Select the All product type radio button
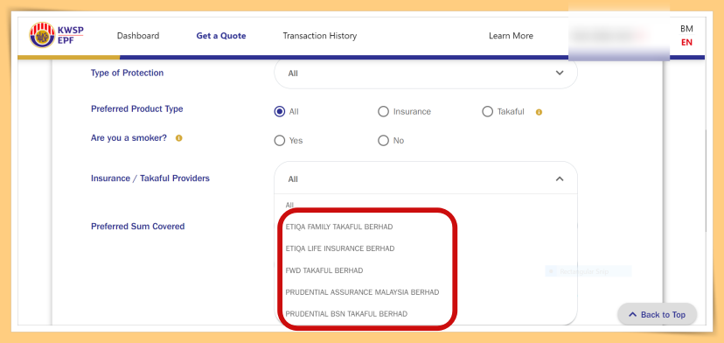 tap(279, 112)
